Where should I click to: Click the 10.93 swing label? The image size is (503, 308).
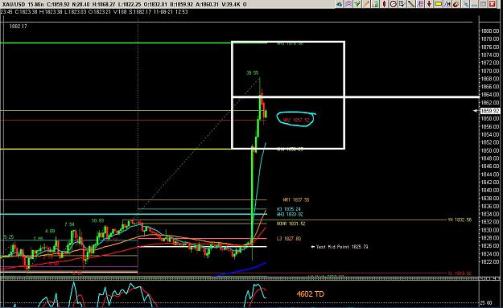[97, 220]
